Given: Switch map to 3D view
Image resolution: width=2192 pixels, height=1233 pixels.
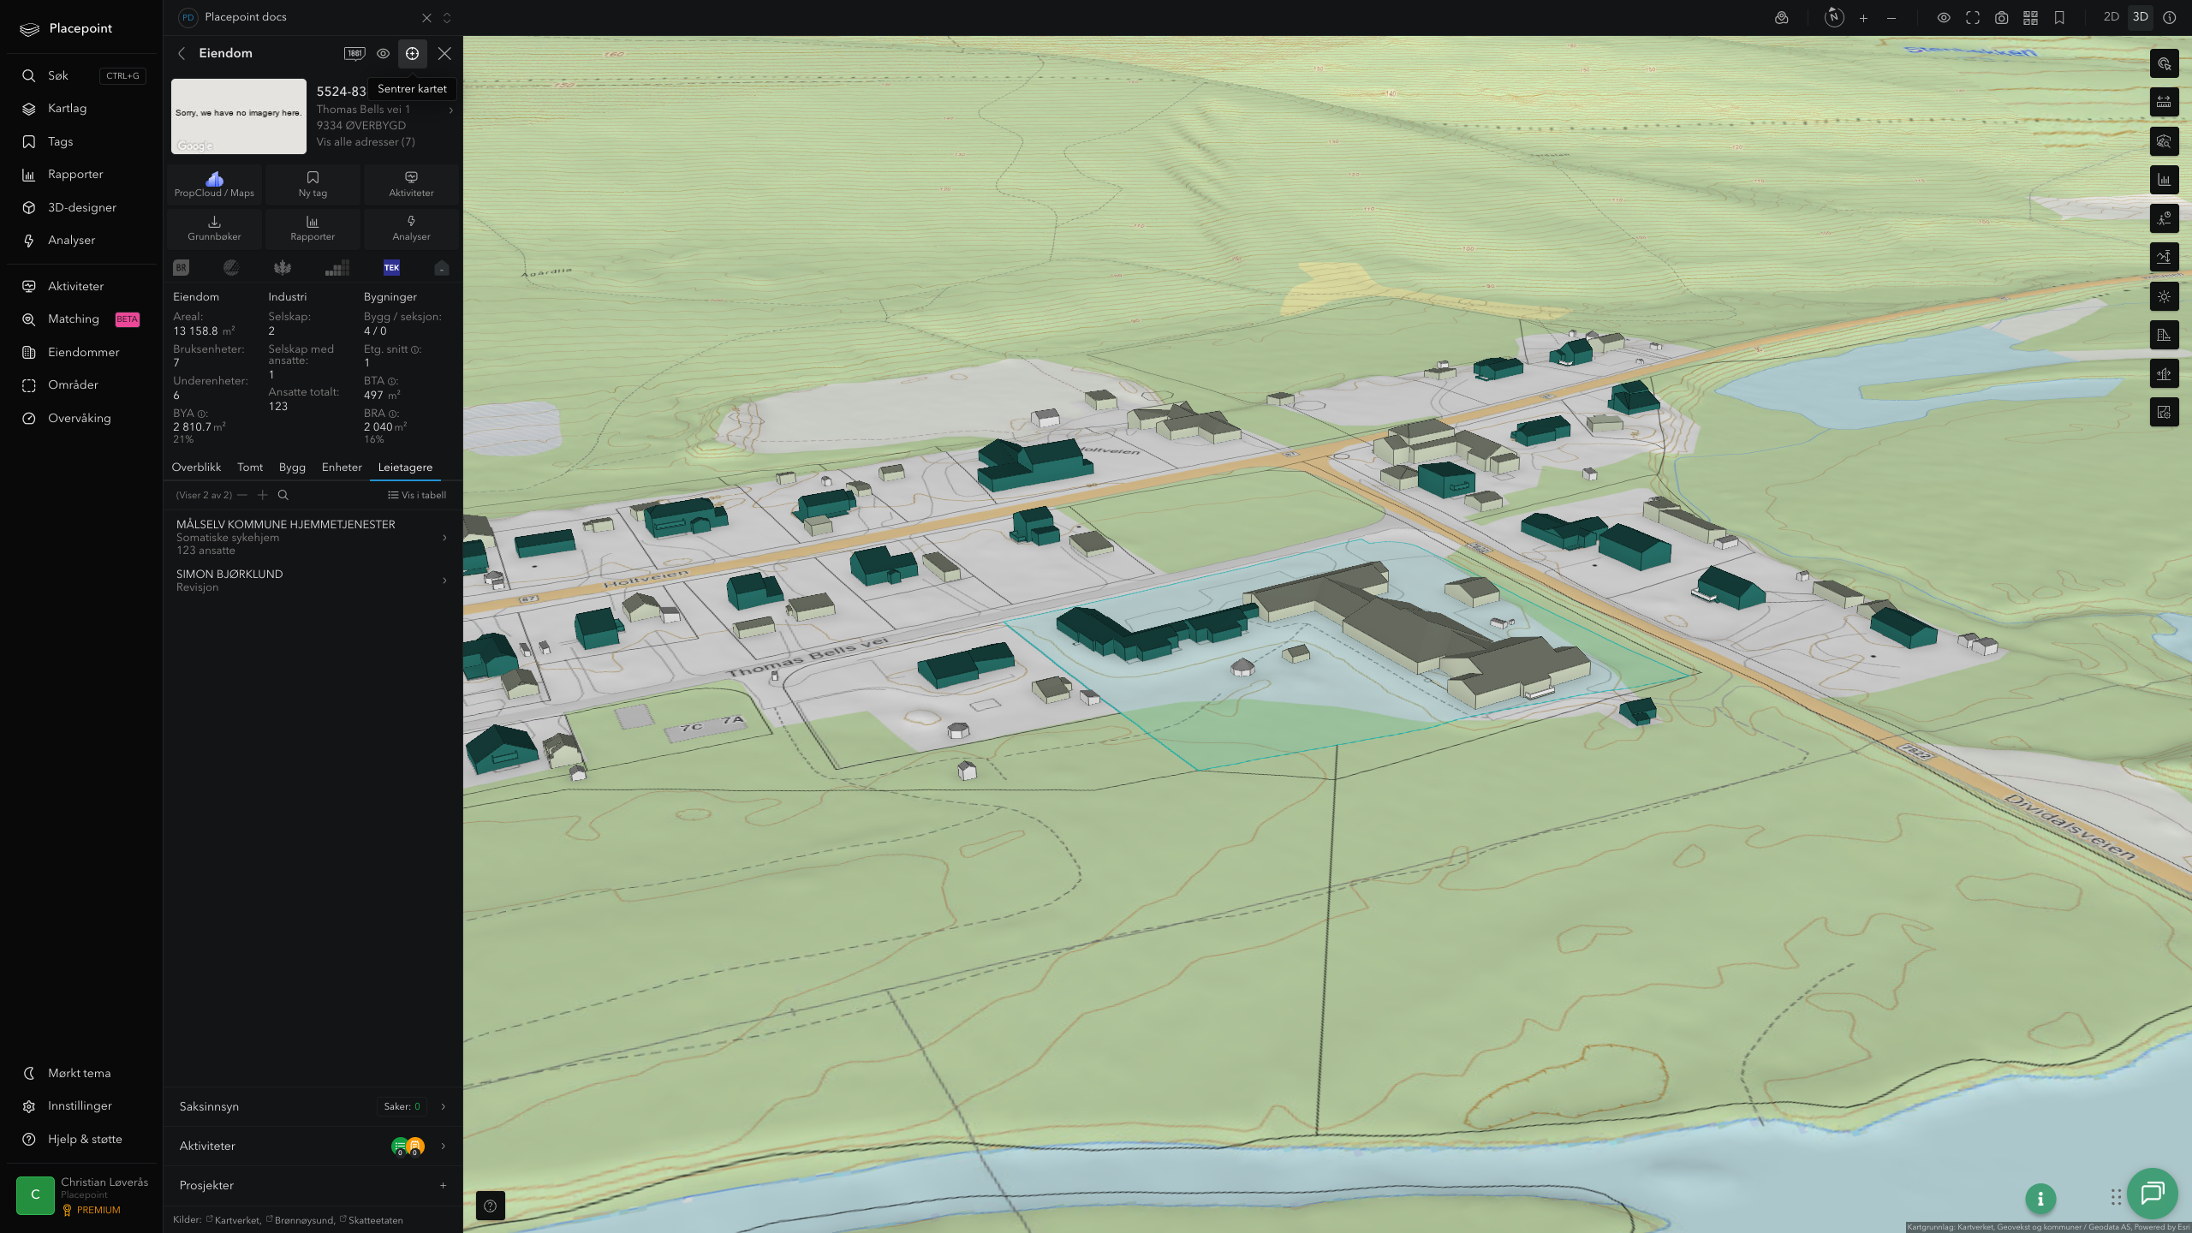Looking at the screenshot, I should tap(2140, 17).
